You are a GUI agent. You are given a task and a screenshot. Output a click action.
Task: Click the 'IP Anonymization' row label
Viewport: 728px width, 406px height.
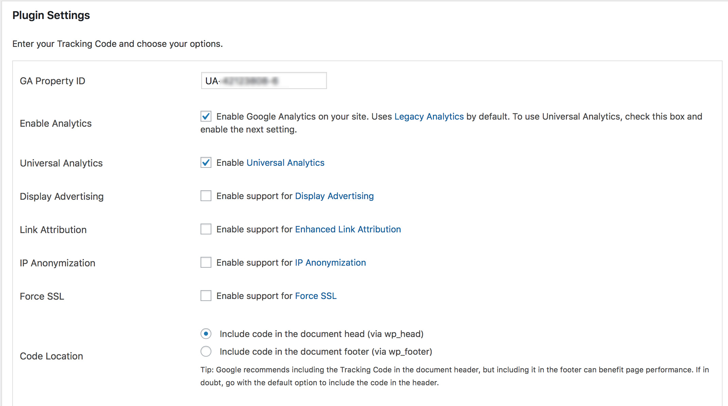pos(57,263)
